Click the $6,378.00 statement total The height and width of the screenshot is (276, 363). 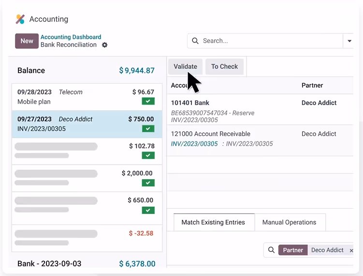click(x=137, y=264)
